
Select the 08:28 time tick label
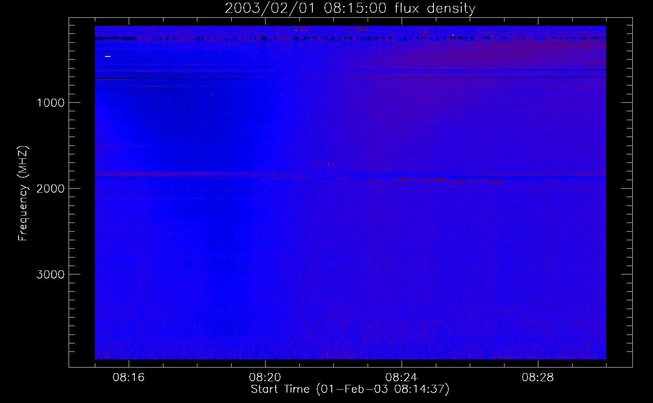538,378
